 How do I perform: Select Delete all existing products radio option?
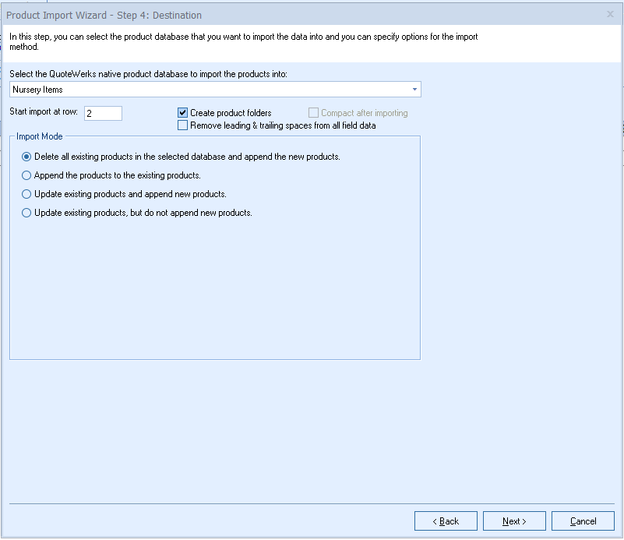click(27, 157)
